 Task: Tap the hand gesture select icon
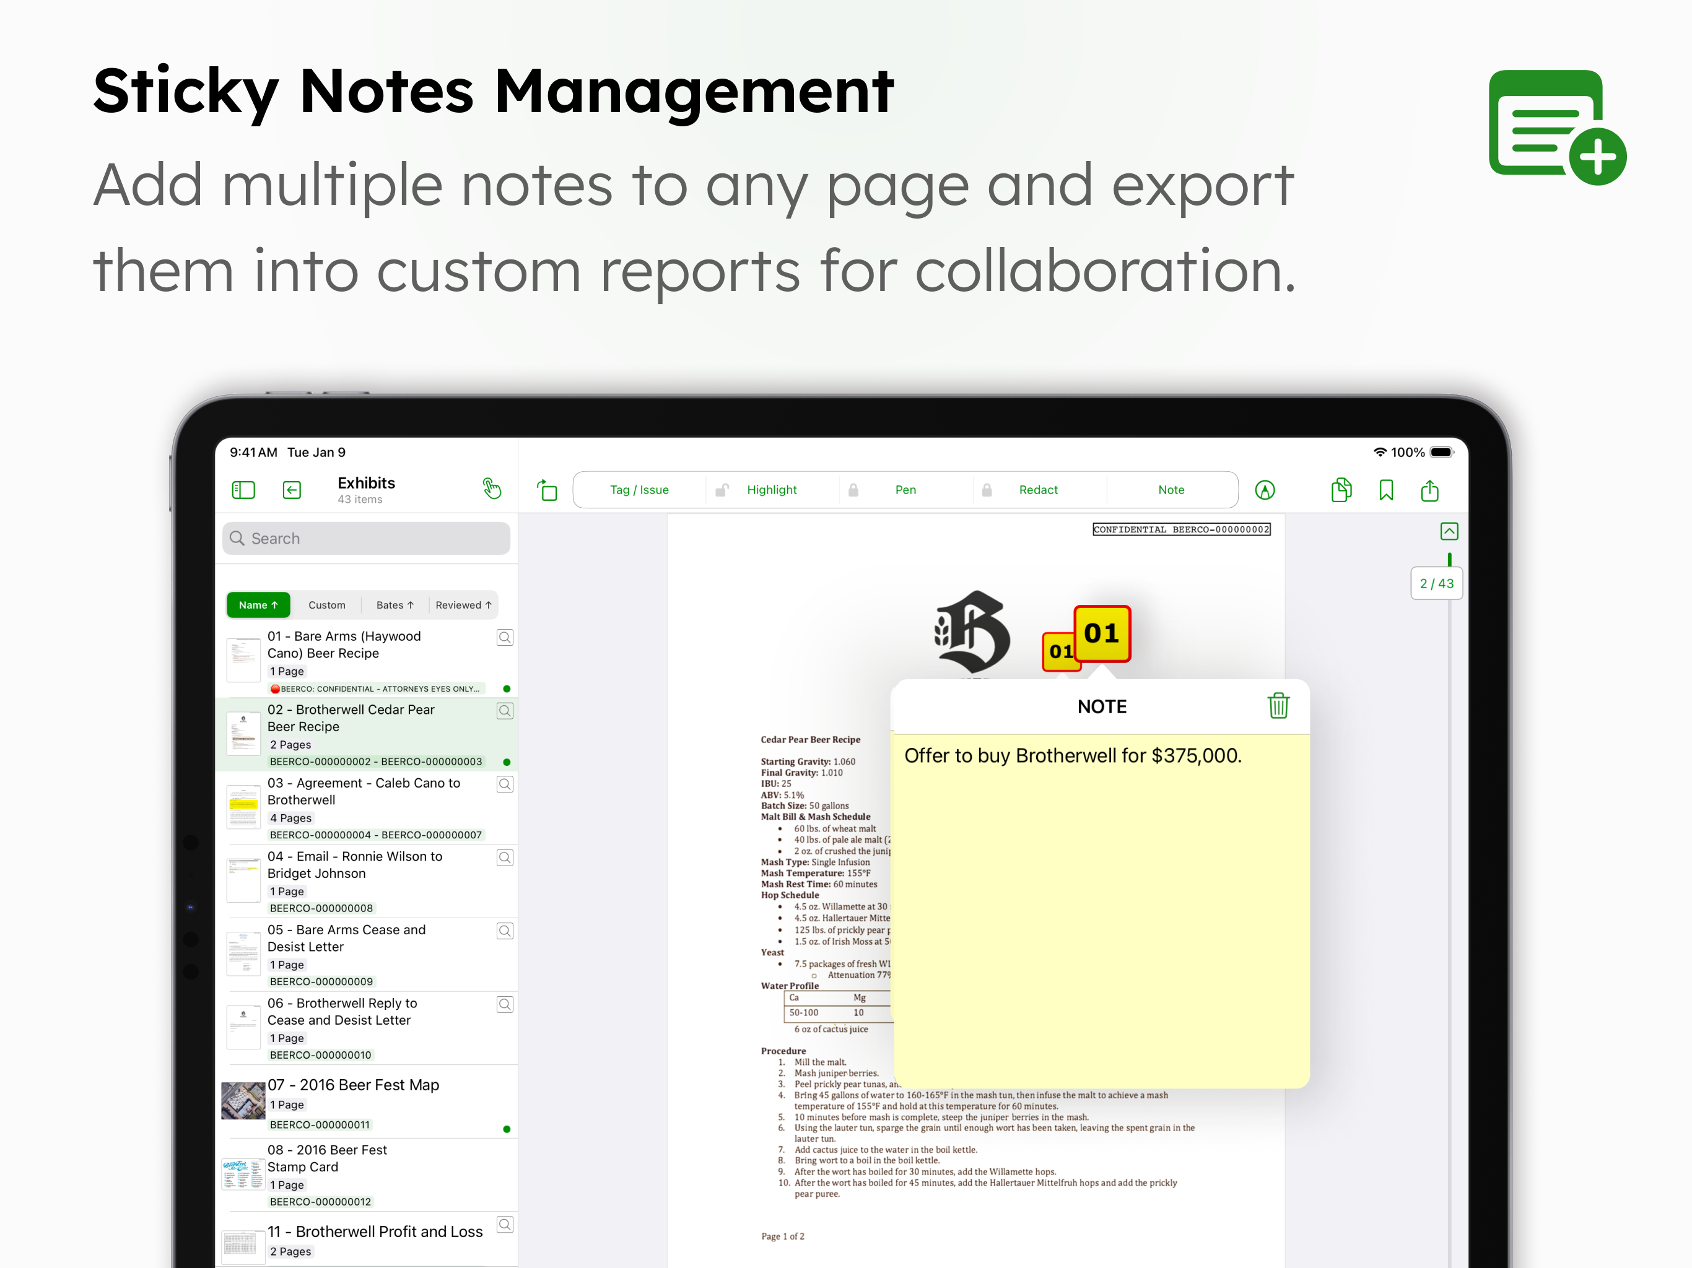pos(492,488)
